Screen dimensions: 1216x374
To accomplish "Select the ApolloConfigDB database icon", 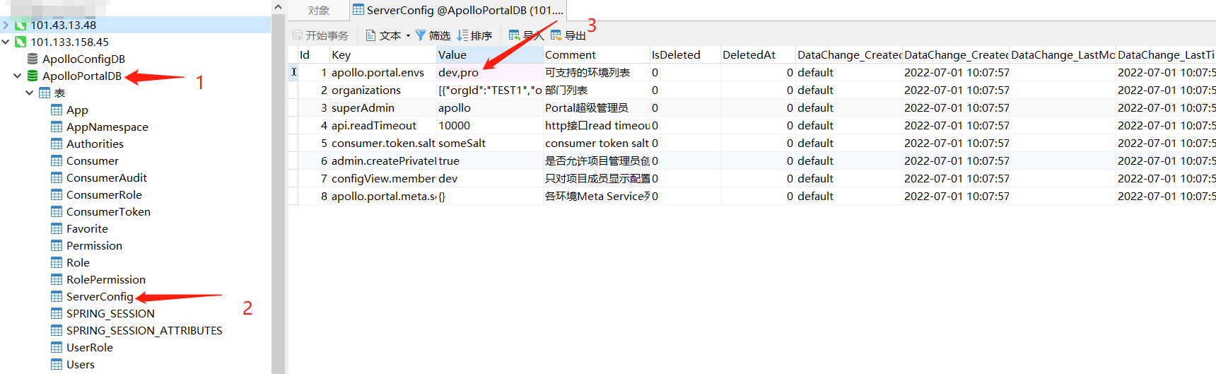I will (x=33, y=59).
